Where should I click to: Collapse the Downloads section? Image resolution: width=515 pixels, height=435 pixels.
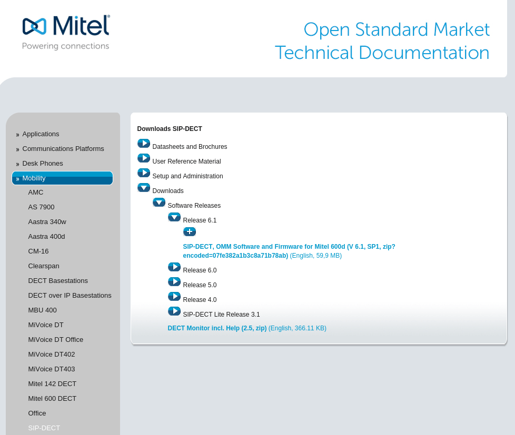coord(144,188)
